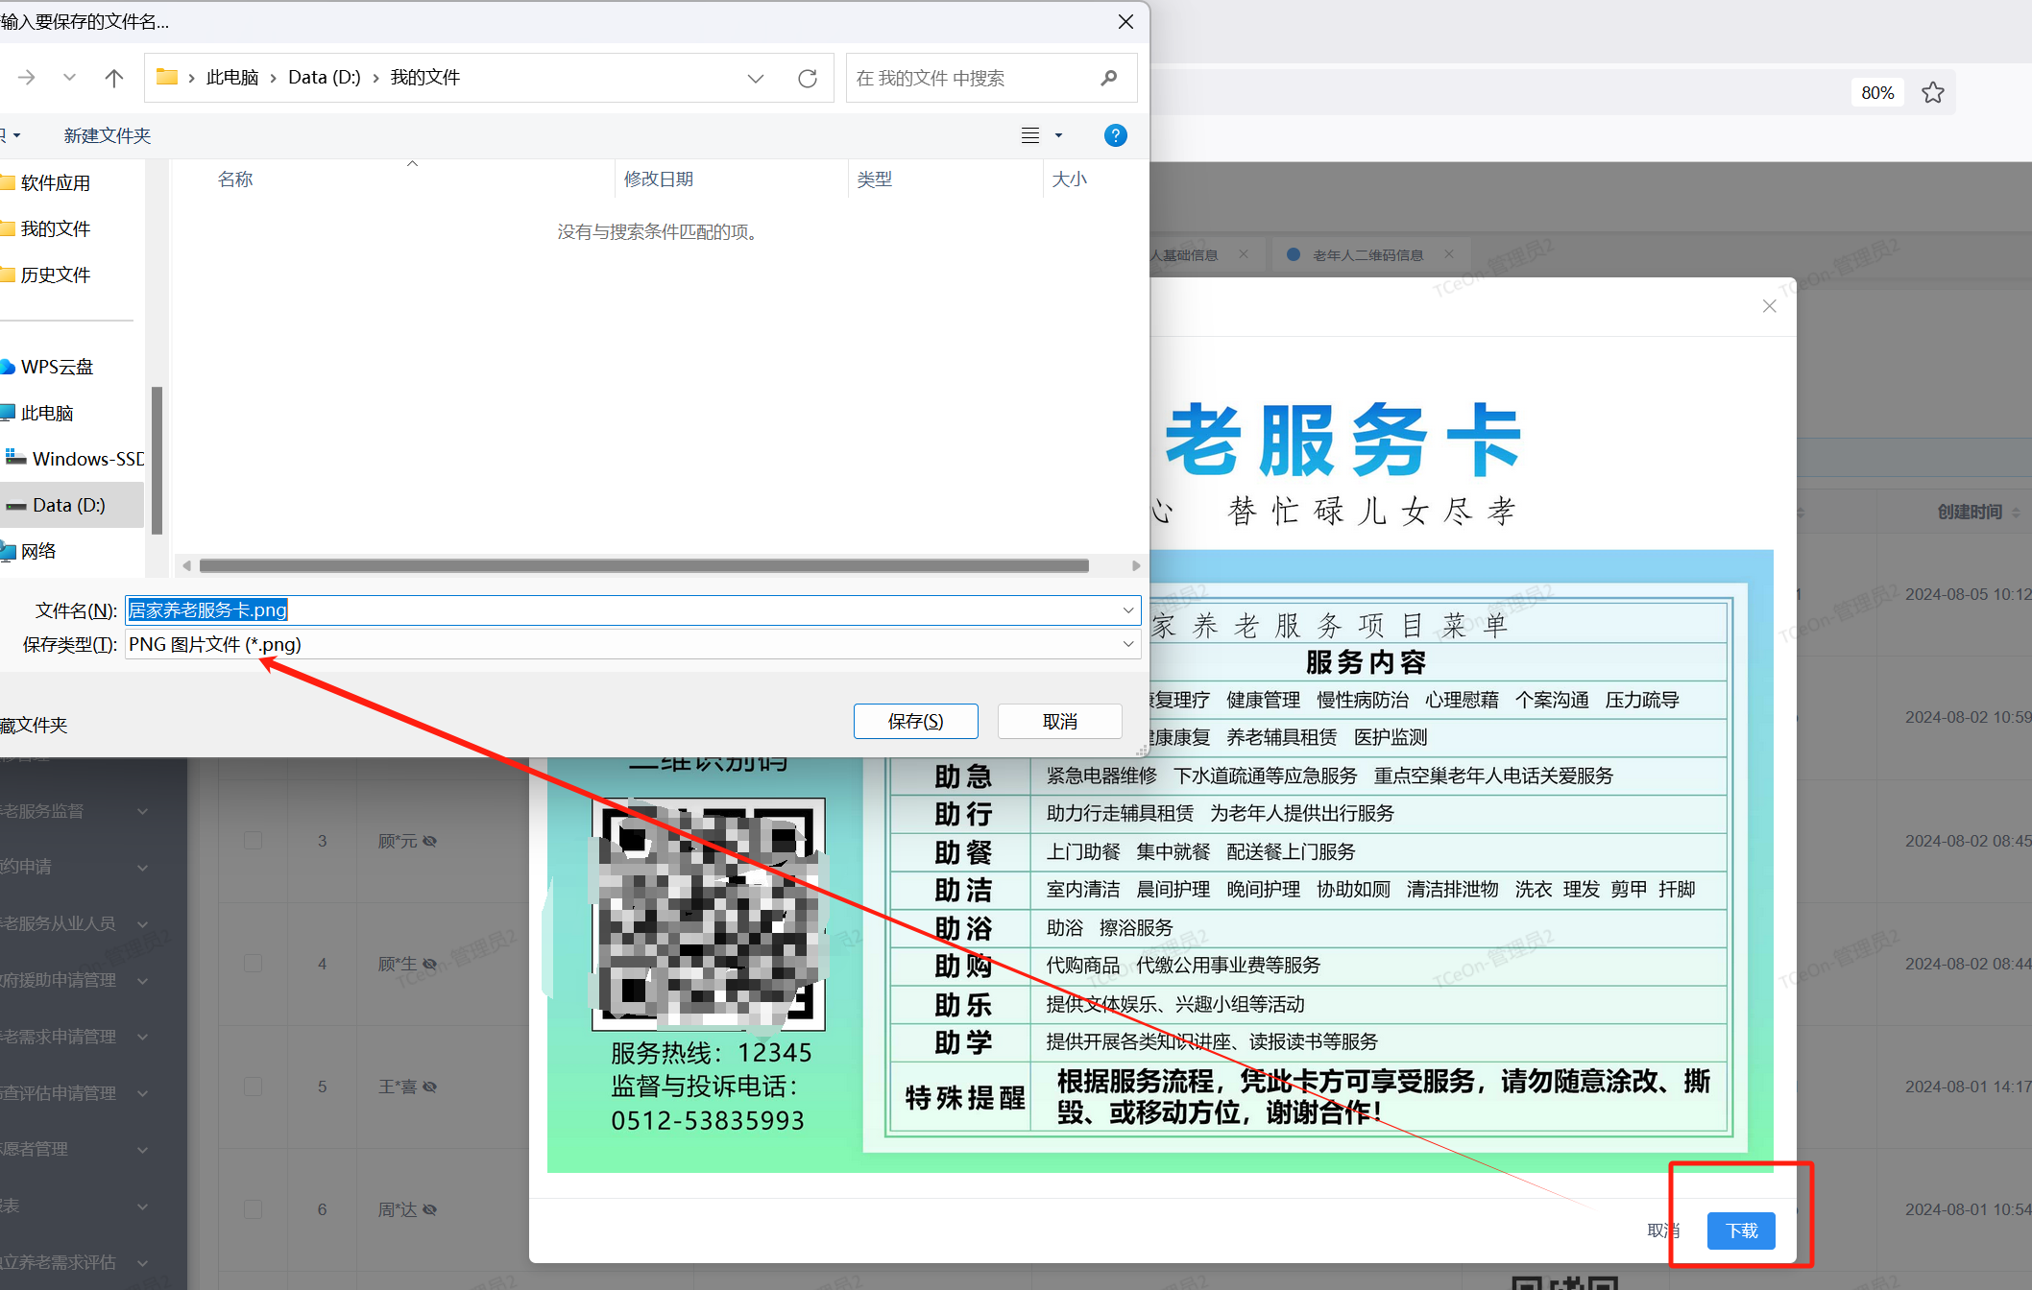Close the 基础信息 tab
Image resolution: width=2032 pixels, height=1290 pixels.
(1244, 254)
